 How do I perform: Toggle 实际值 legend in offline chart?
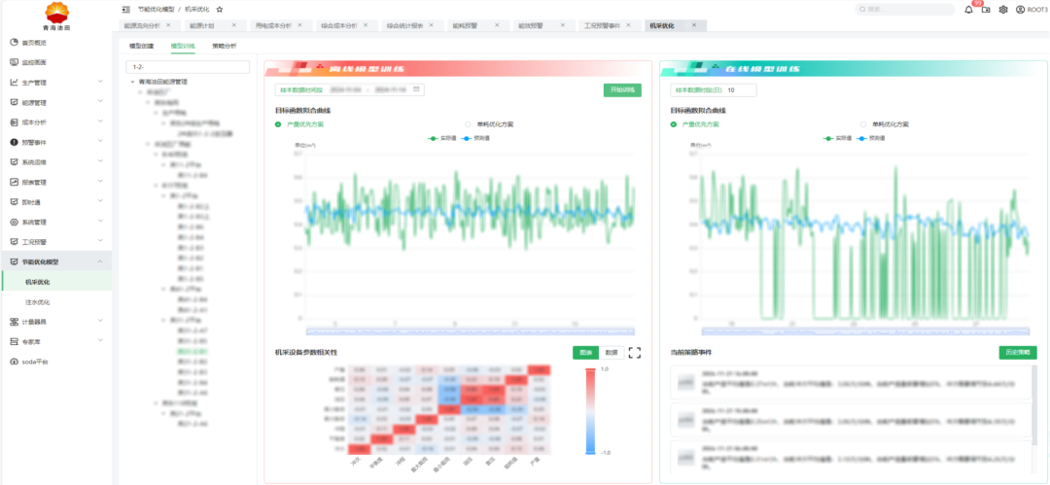point(442,138)
